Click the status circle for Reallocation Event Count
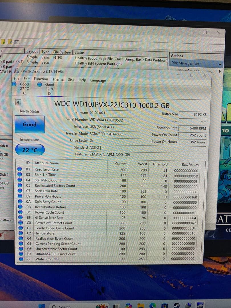 [21, 238]
